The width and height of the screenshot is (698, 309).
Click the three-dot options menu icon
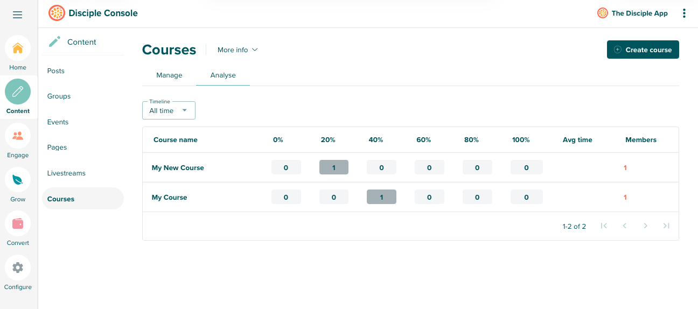tap(684, 13)
